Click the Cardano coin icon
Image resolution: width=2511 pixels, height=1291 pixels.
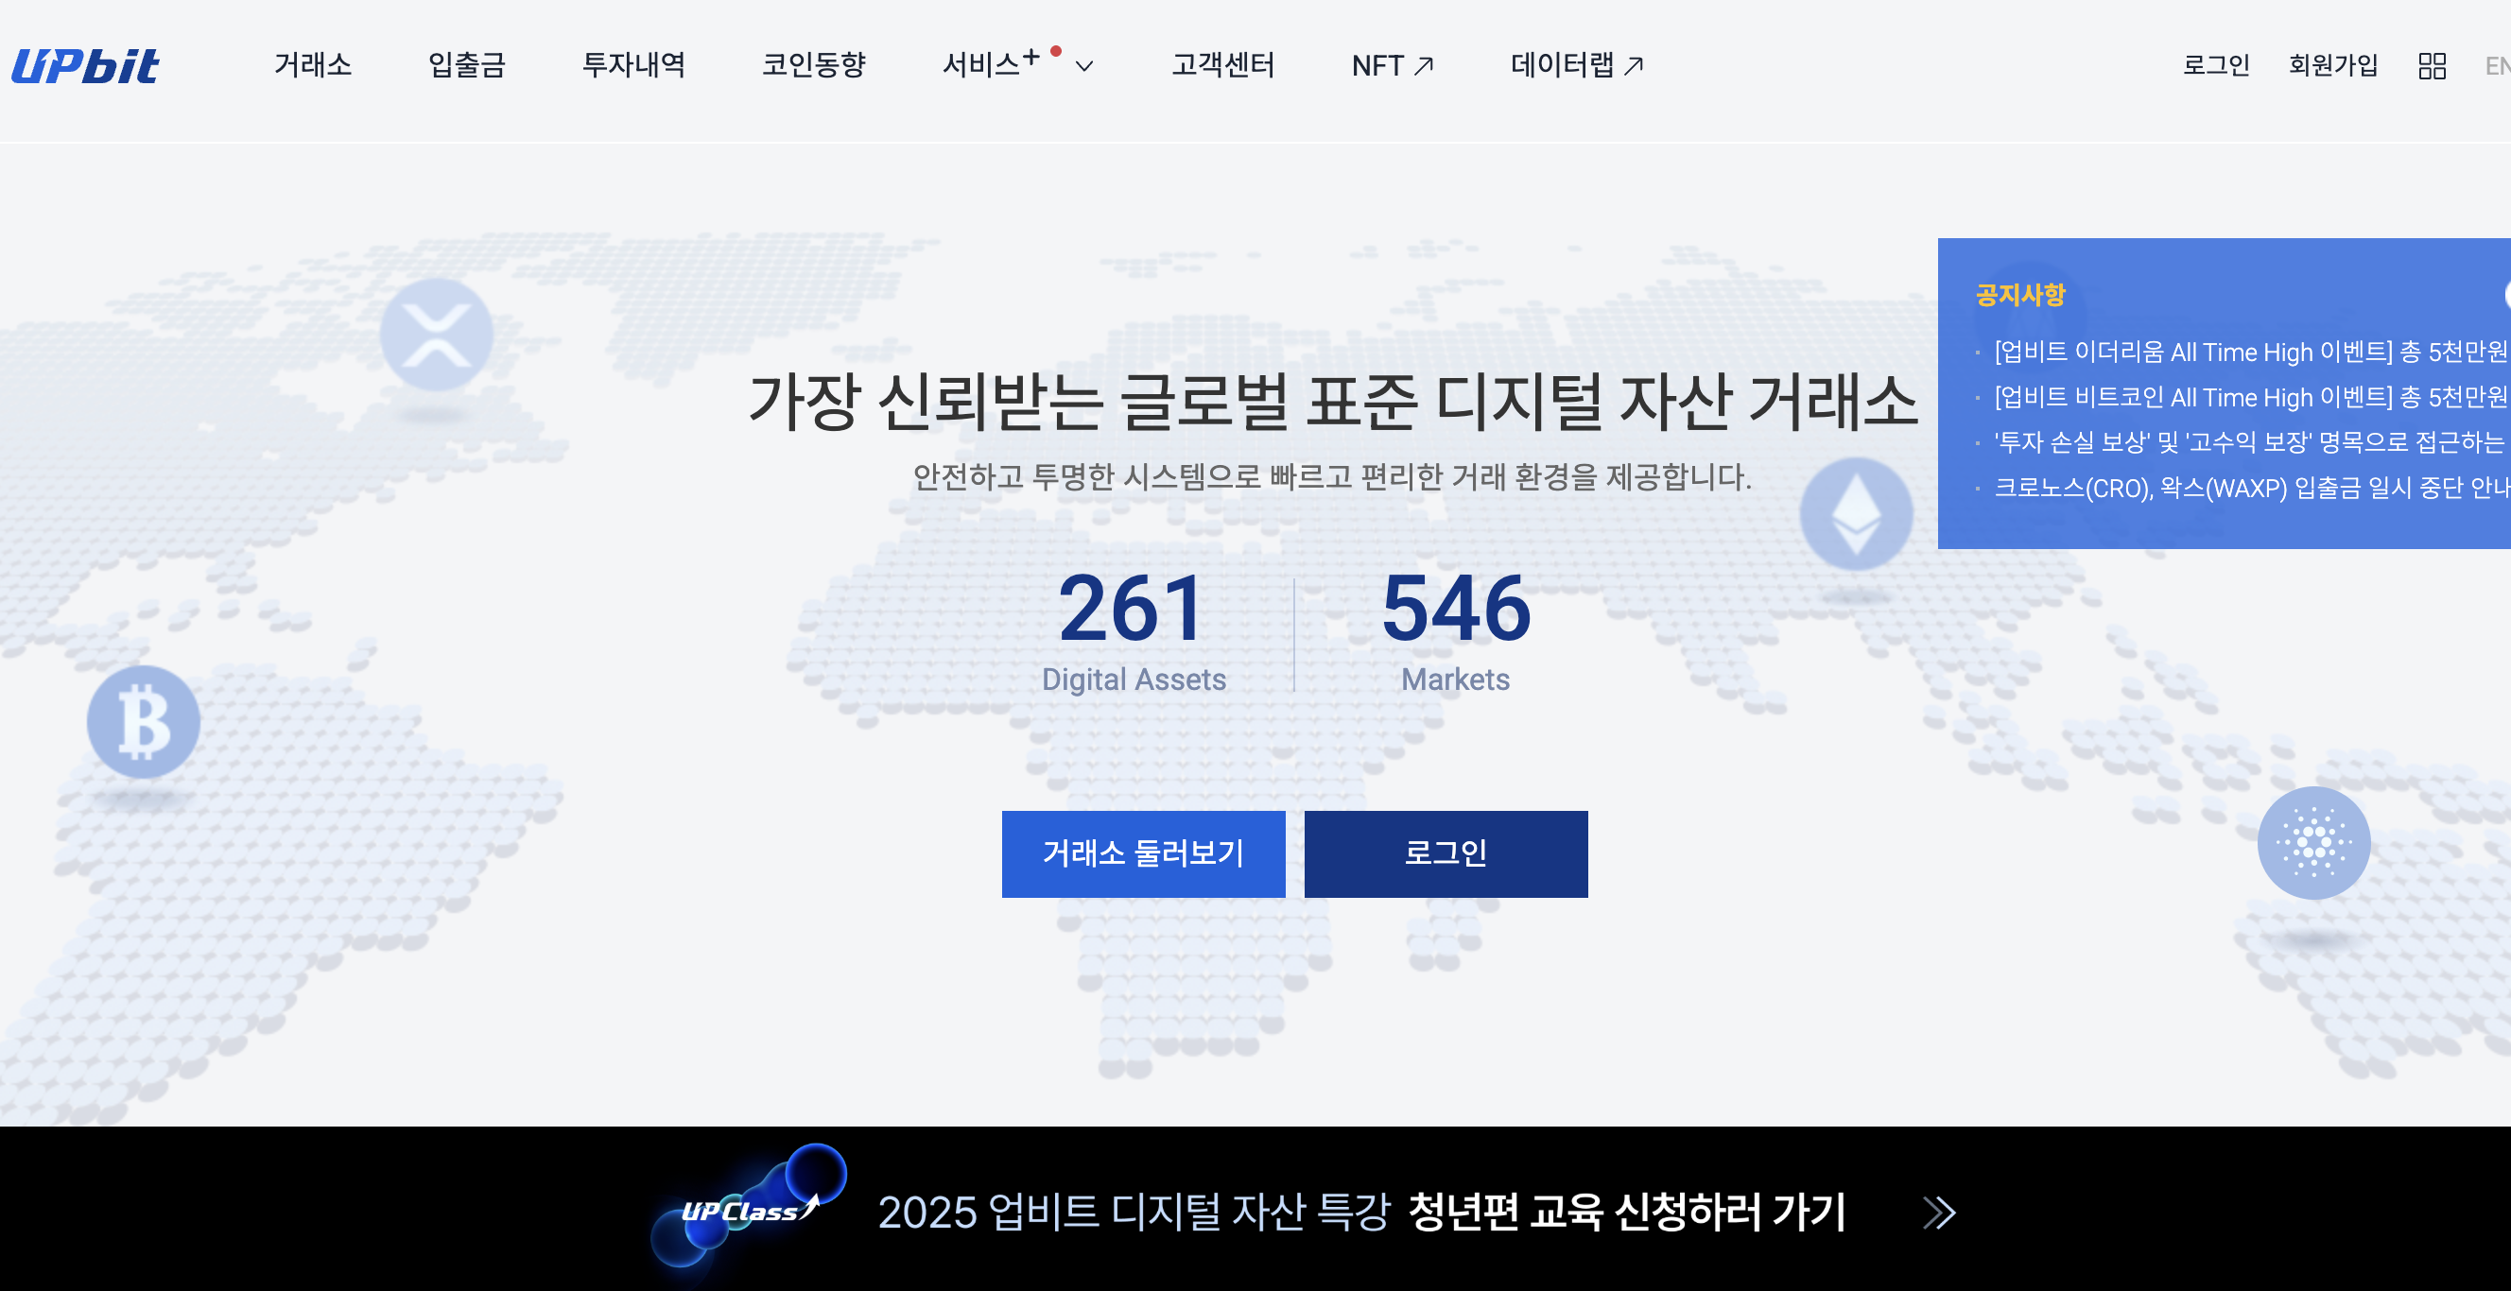2313,842
